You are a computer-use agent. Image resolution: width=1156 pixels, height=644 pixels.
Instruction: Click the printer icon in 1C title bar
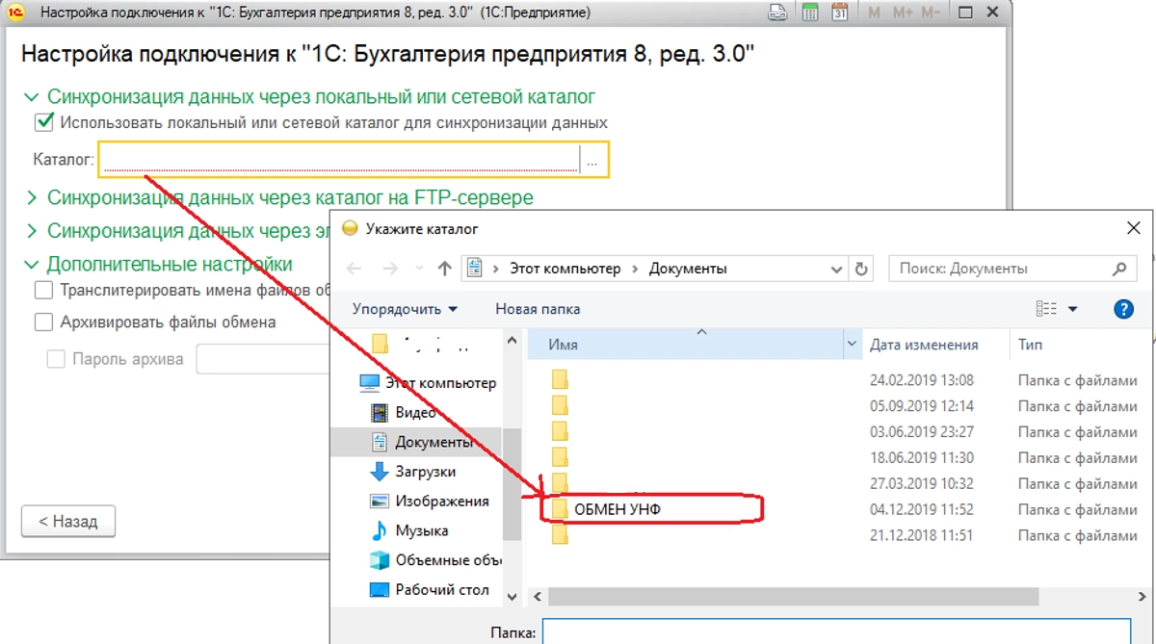779,13
